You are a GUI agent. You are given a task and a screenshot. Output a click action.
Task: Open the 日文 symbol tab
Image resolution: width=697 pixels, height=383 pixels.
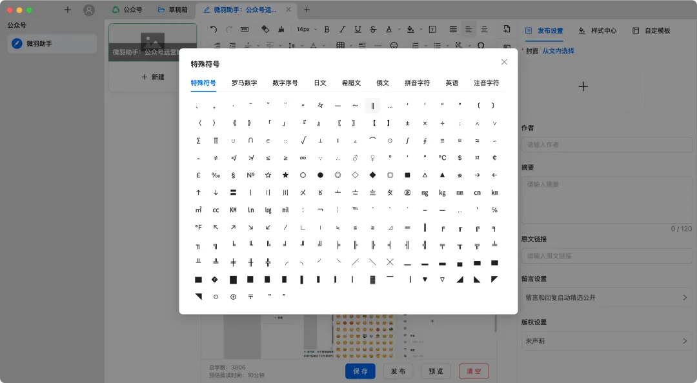tap(320, 83)
